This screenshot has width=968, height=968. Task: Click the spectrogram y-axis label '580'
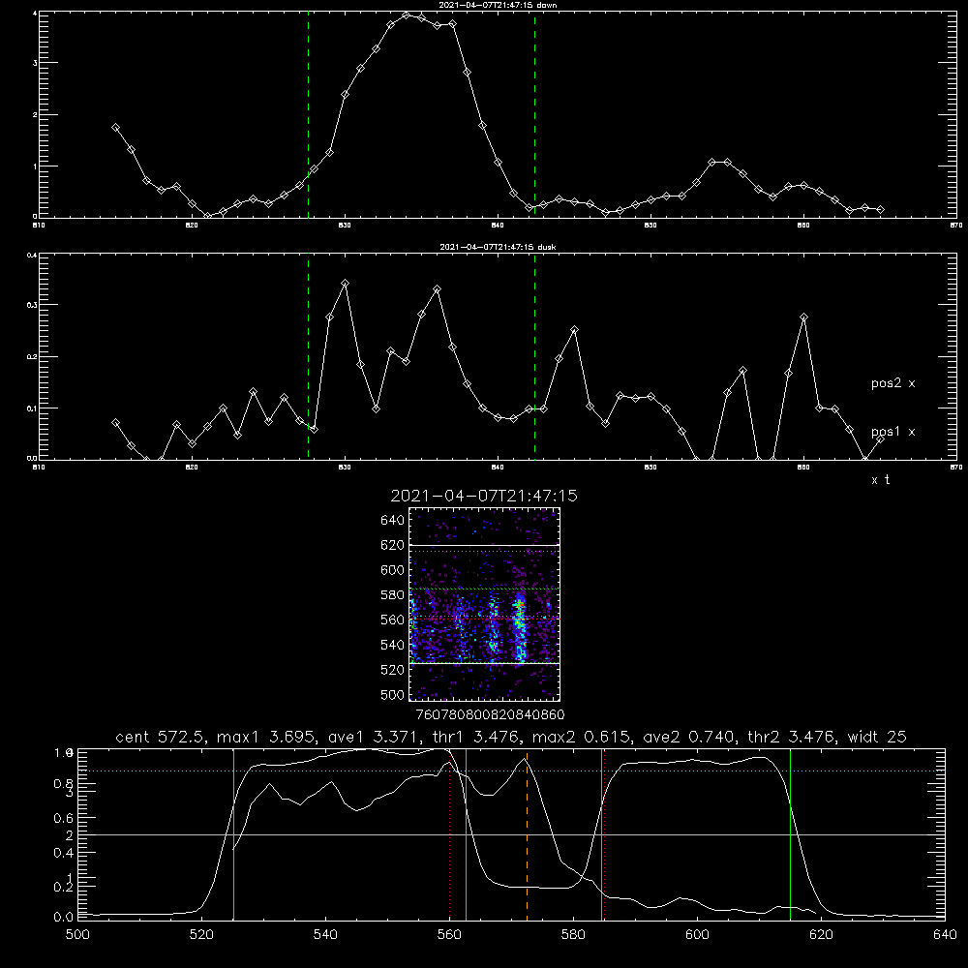click(393, 595)
